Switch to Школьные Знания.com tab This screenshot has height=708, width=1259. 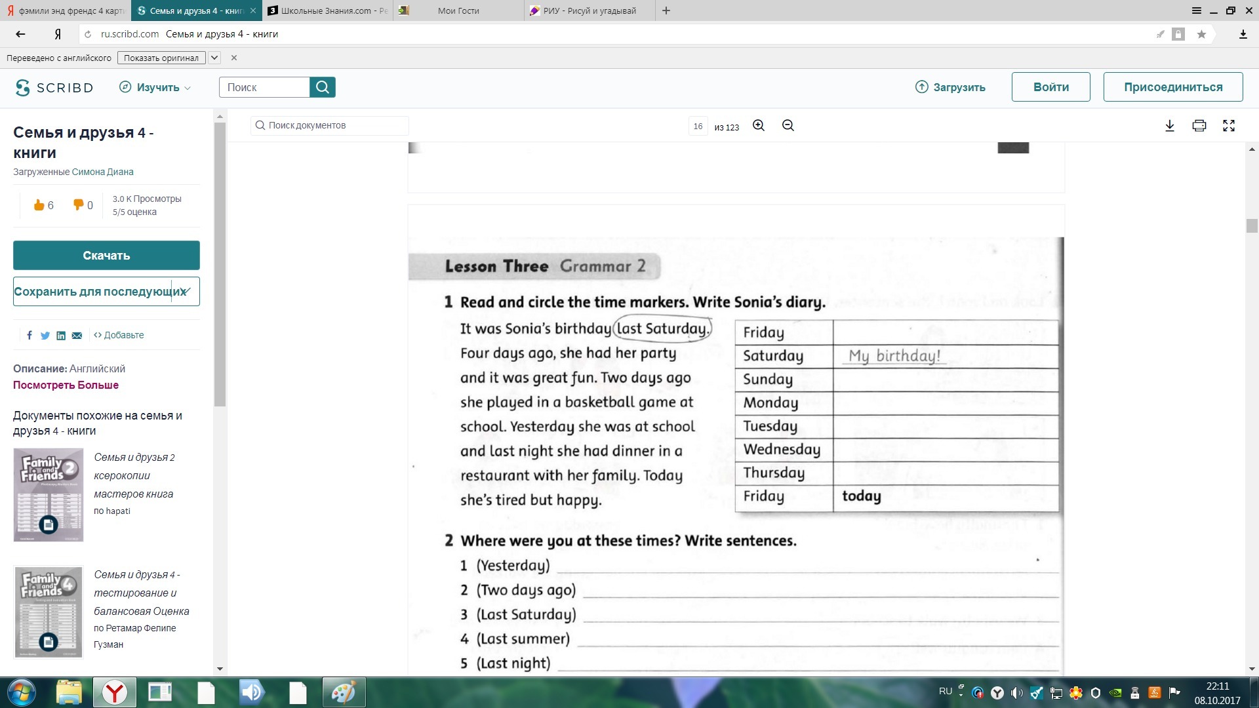[327, 10]
